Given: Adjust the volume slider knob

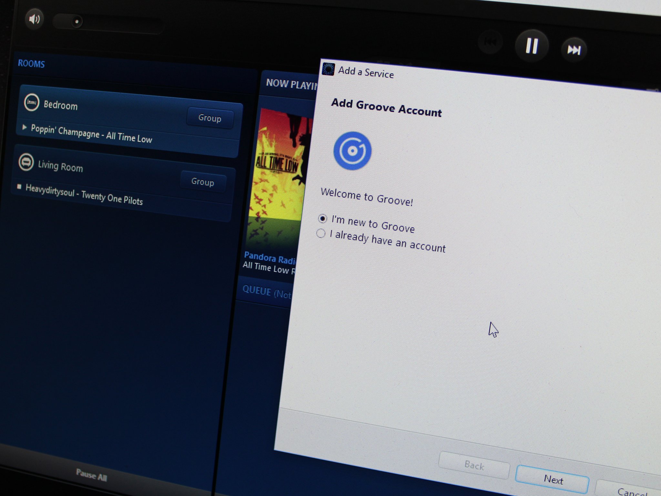Looking at the screenshot, I should pyautogui.click(x=77, y=22).
